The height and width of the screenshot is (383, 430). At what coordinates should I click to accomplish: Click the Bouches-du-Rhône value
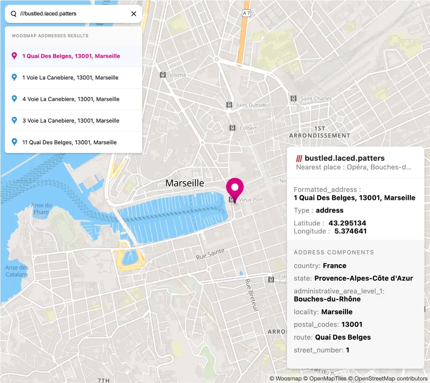(x=327, y=299)
